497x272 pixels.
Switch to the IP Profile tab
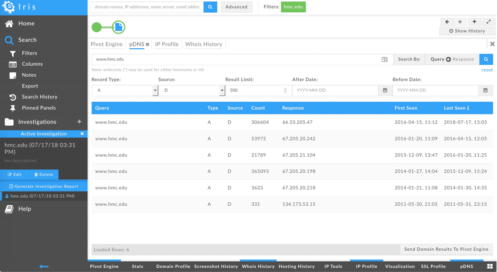167,44
